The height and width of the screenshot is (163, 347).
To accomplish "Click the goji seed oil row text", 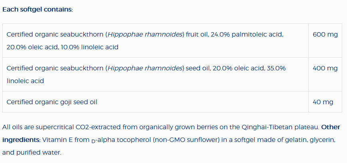I will [52, 102].
